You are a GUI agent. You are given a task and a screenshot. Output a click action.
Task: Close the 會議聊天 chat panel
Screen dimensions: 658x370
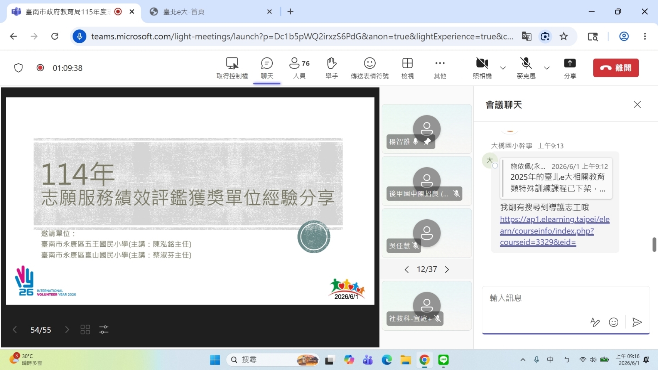pos(637,104)
